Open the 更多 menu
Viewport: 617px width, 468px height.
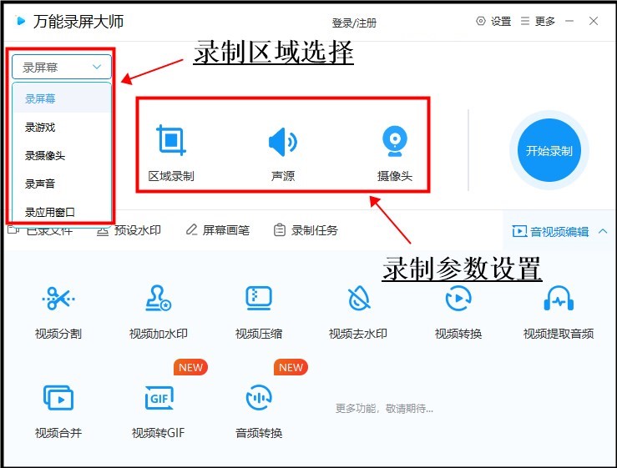click(538, 21)
